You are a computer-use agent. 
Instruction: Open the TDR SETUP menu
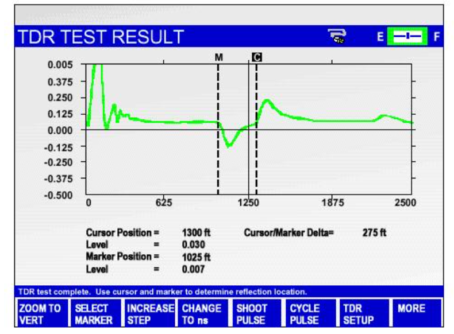357,313
